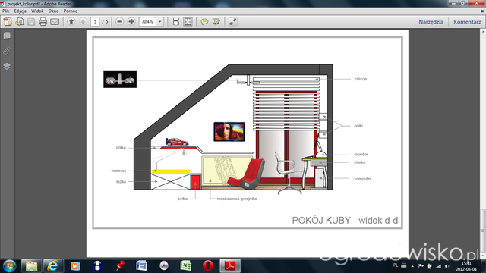Open the Komentarz pane
The height and width of the screenshot is (273, 486).
[467, 22]
